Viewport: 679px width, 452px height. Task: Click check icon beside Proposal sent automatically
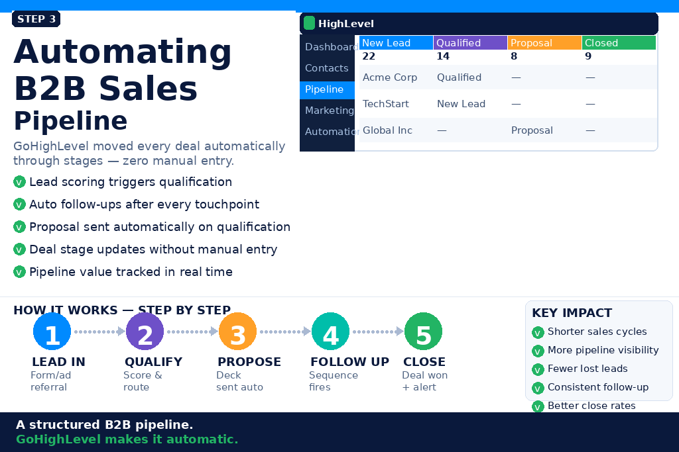coord(19,227)
